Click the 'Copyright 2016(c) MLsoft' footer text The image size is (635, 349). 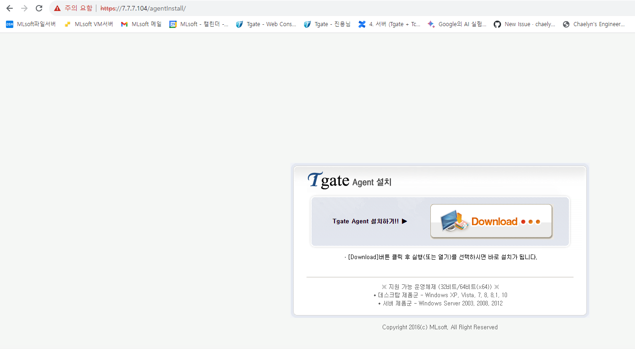[x=440, y=327]
